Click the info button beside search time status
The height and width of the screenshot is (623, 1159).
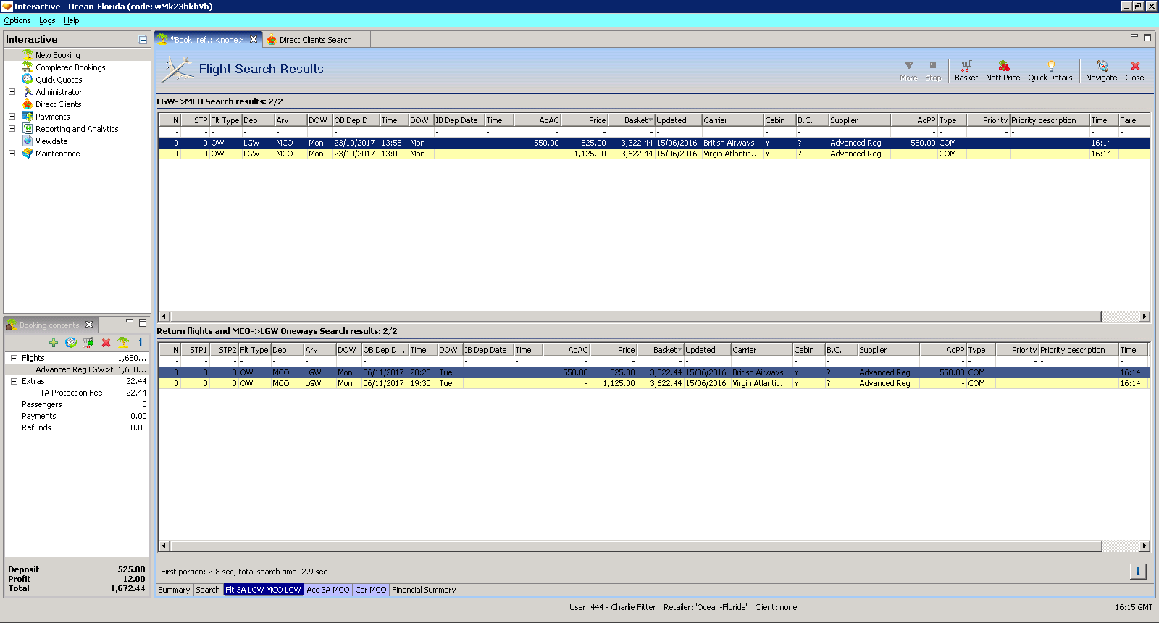click(1138, 572)
